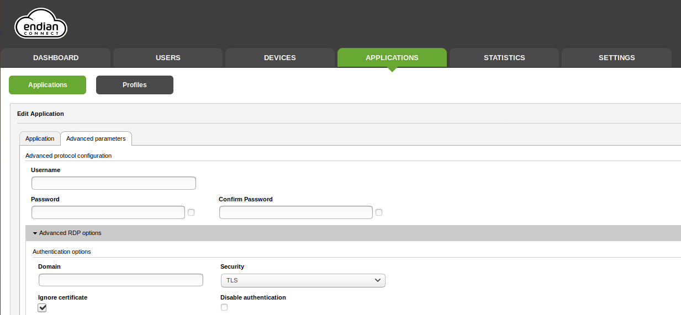Image resolution: width=681 pixels, height=315 pixels.
Task: Open the Profiles sub-menu button
Action: [x=135, y=85]
